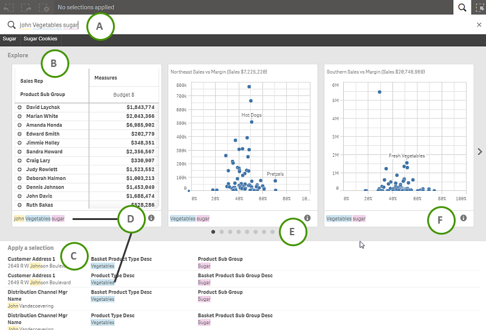Open info icon on Northeast Sales chart card
The image size is (486, 330).
pos(307,218)
